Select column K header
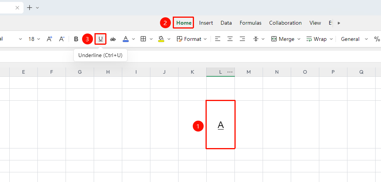Screen dimensions: 381x182 (x=192, y=72)
